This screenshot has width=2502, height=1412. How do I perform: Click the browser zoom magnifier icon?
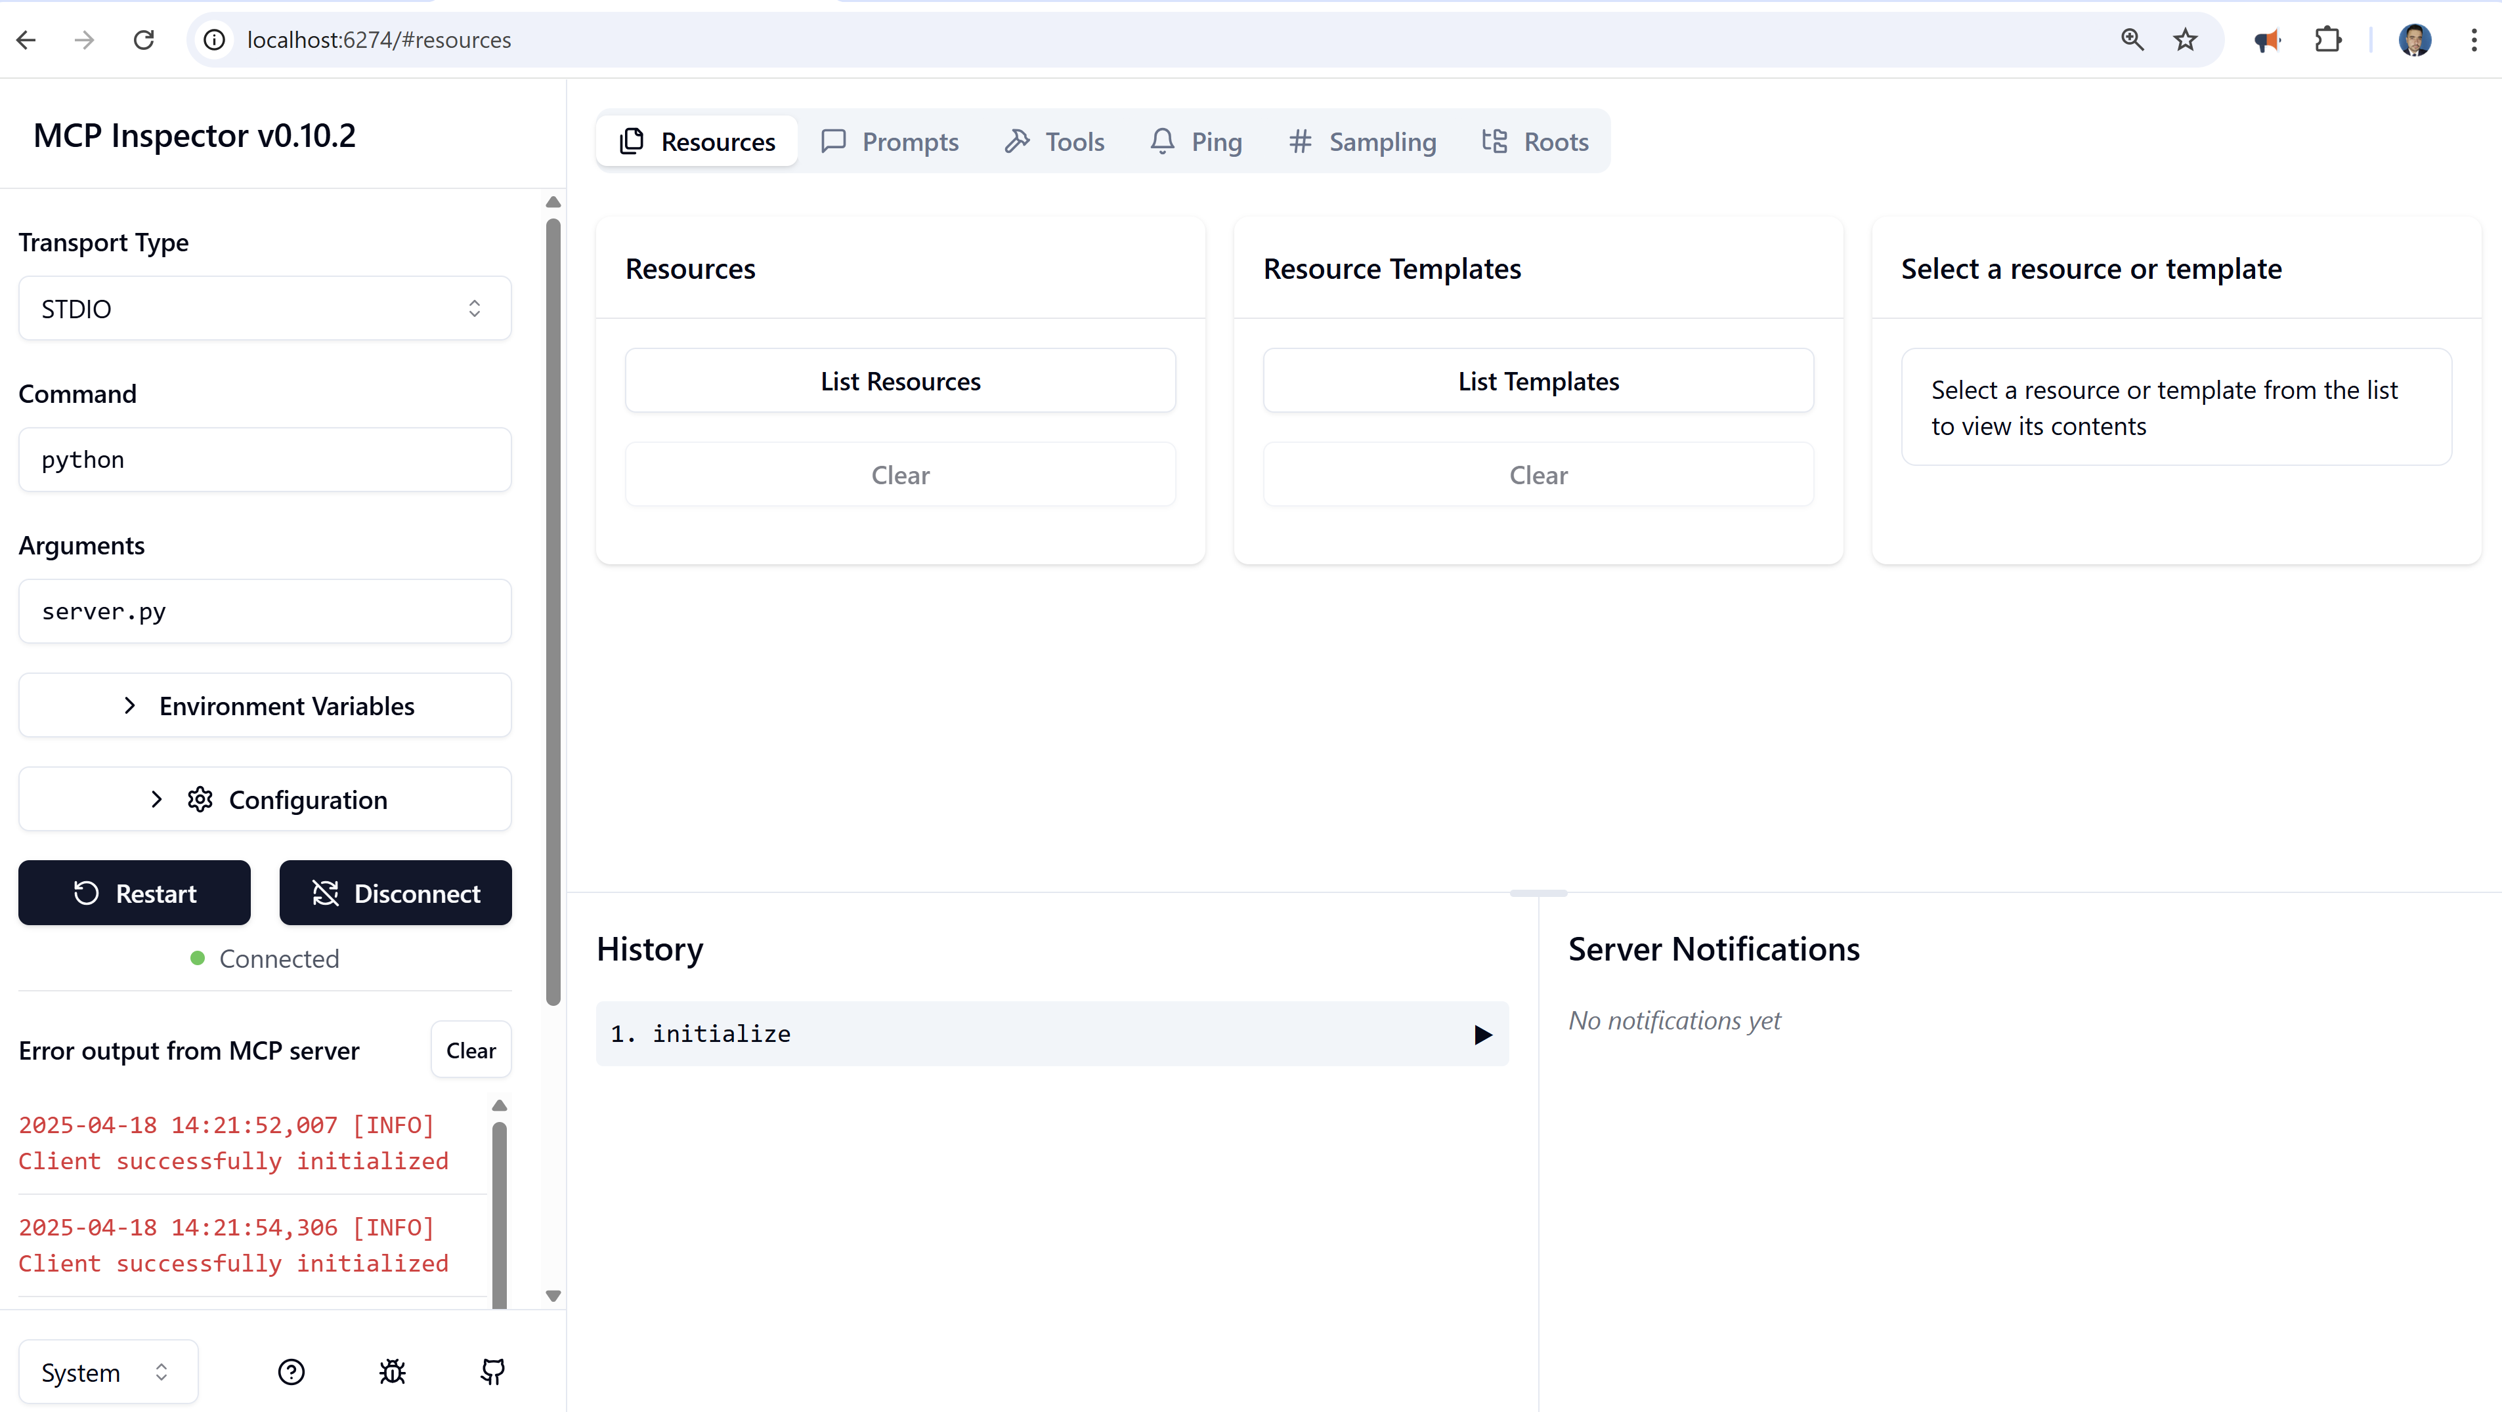(x=2132, y=40)
